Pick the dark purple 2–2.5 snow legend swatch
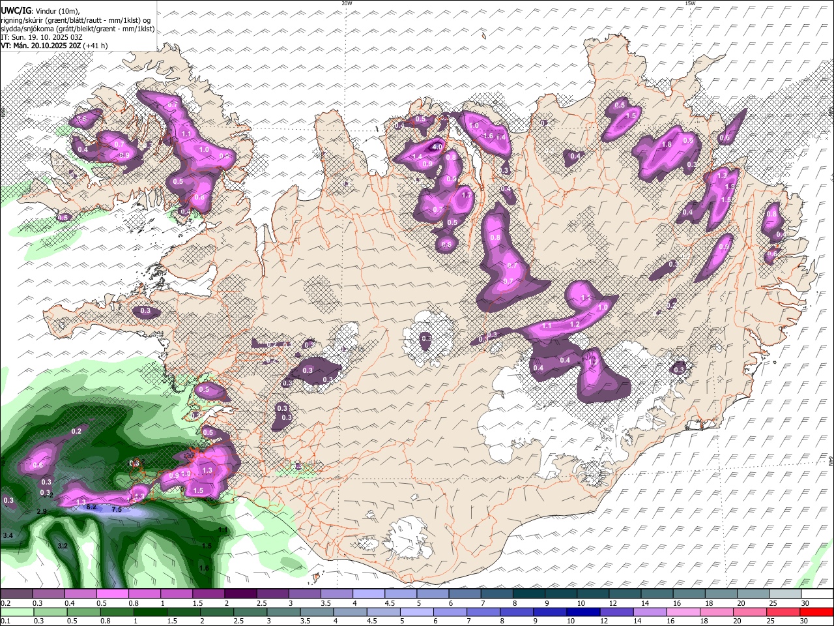 240,593
